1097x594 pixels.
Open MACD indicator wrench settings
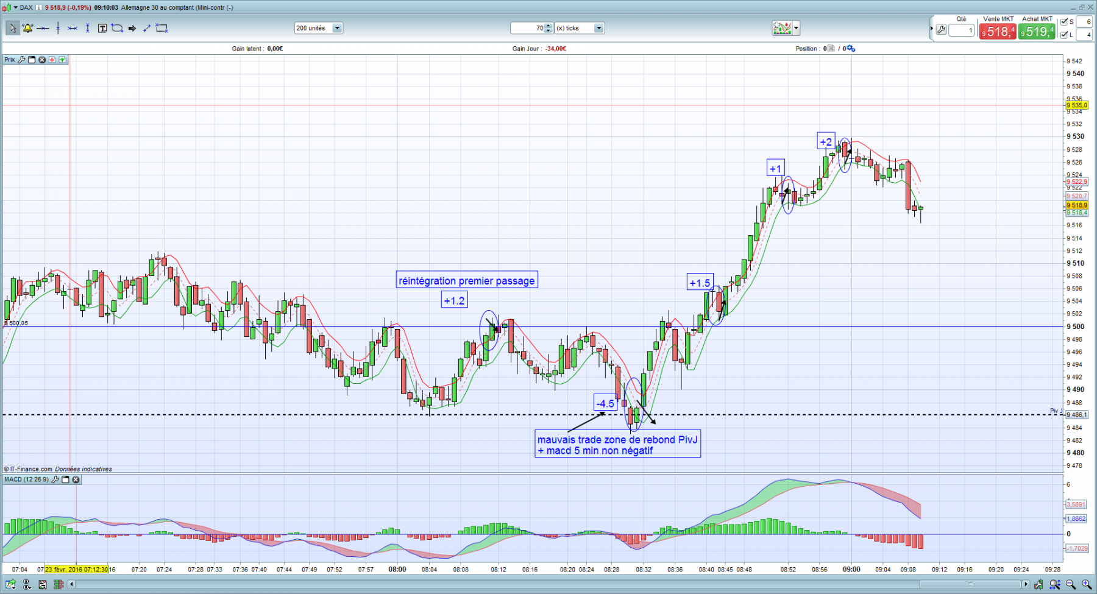[x=55, y=479]
